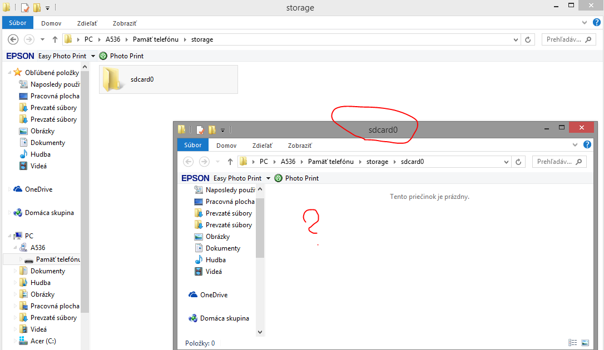This screenshot has height=350, width=604.
Task: Click Pamäť telefónu breadcrumb in sdcard0 address bar
Action: (x=330, y=162)
